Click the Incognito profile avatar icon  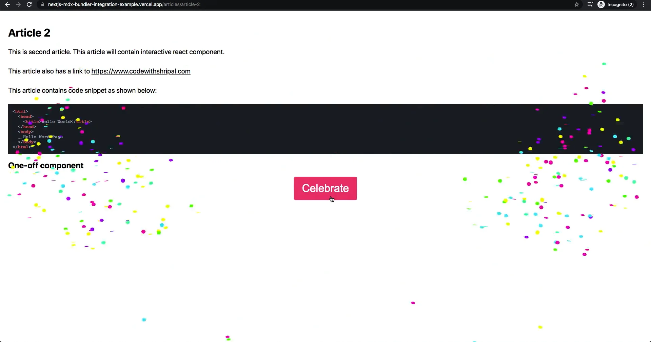(602, 4)
